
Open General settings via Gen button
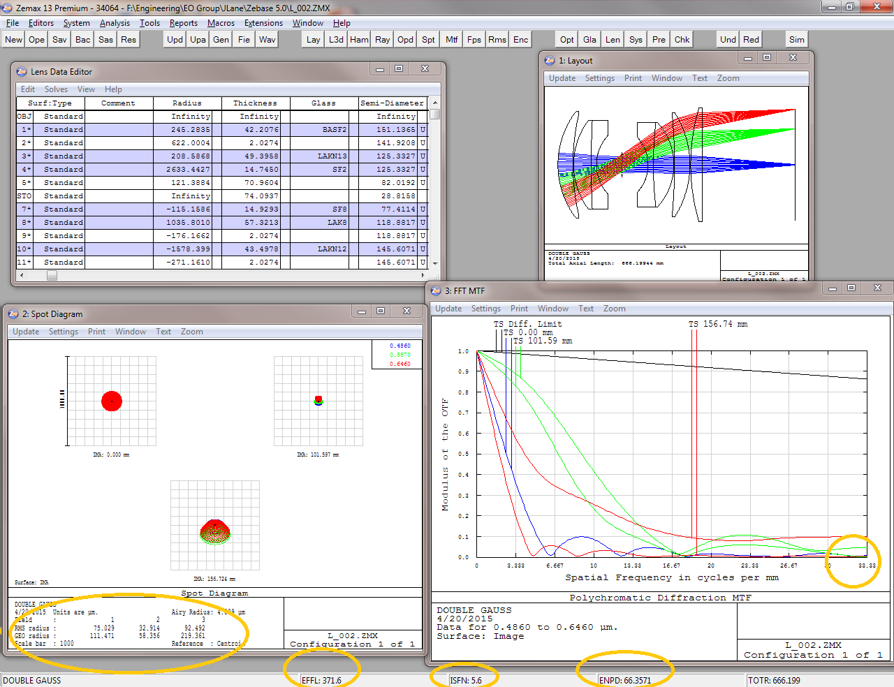pyautogui.click(x=221, y=40)
